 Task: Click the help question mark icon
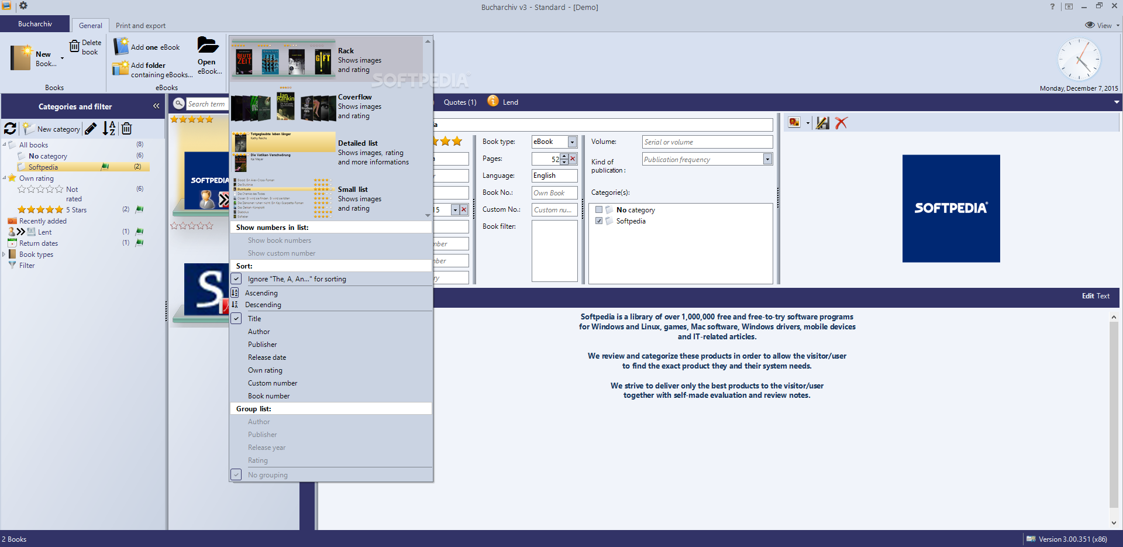click(x=1052, y=7)
